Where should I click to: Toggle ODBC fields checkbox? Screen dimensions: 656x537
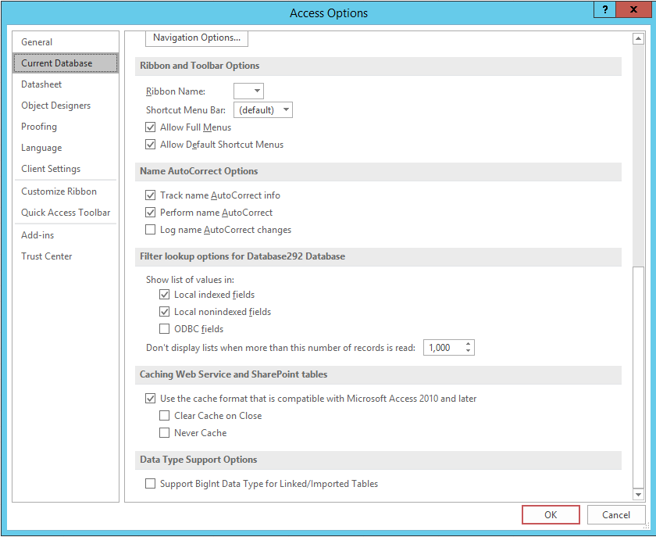tap(165, 329)
